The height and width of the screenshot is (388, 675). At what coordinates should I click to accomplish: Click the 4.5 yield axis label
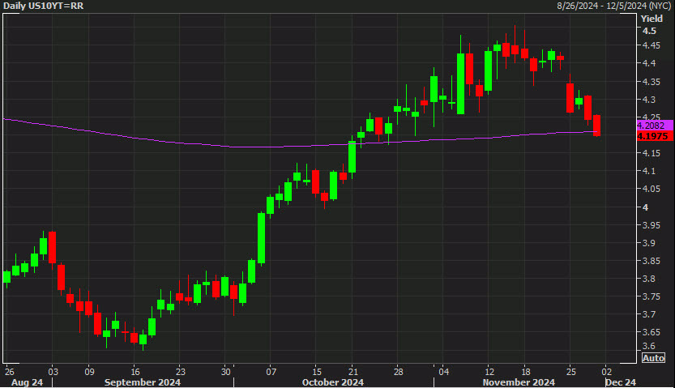coord(649,31)
